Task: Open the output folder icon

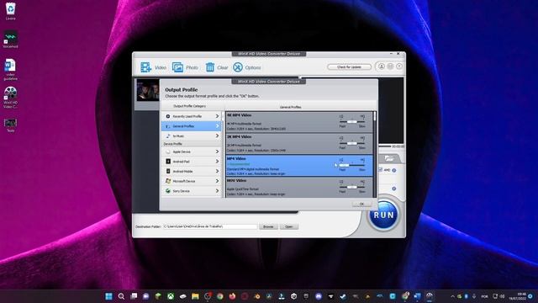Action: pyautogui.click(x=389, y=158)
